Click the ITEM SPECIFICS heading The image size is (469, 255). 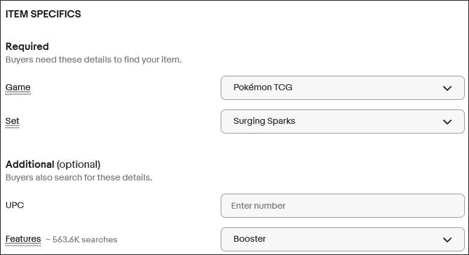pos(43,13)
